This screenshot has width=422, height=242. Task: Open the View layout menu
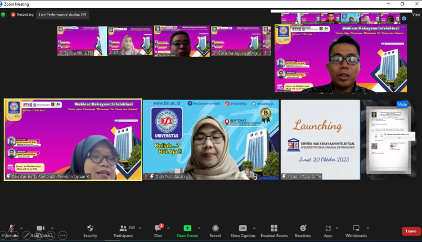coord(416,15)
